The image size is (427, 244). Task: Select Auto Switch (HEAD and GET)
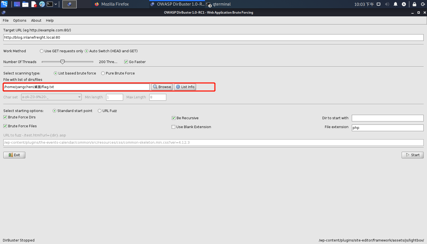click(x=111, y=51)
